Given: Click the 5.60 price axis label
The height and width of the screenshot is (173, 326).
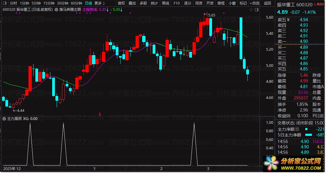Looking at the screenshot, I should click(x=270, y=17).
